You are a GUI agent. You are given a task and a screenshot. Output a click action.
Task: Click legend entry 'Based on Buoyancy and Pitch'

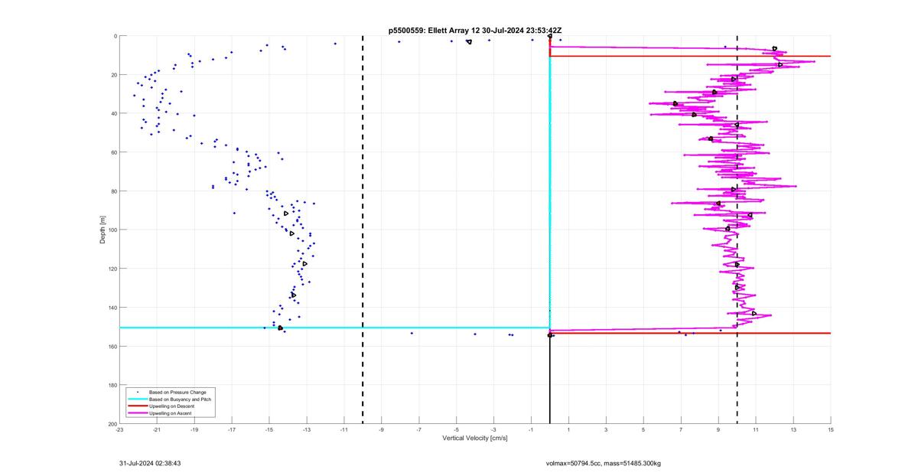[180, 399]
